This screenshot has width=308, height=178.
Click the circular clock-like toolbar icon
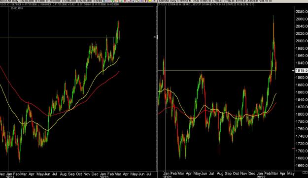129,1
